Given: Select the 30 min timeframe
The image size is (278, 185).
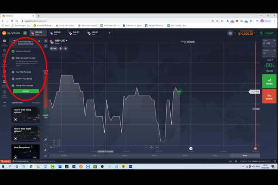Looking at the screenshot, I should [x=155, y=156].
